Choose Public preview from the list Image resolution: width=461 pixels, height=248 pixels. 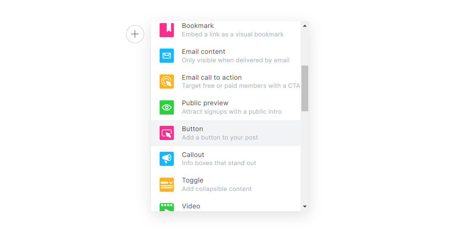(226, 107)
